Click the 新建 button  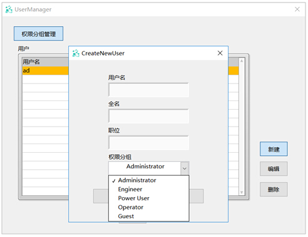coord(274,149)
